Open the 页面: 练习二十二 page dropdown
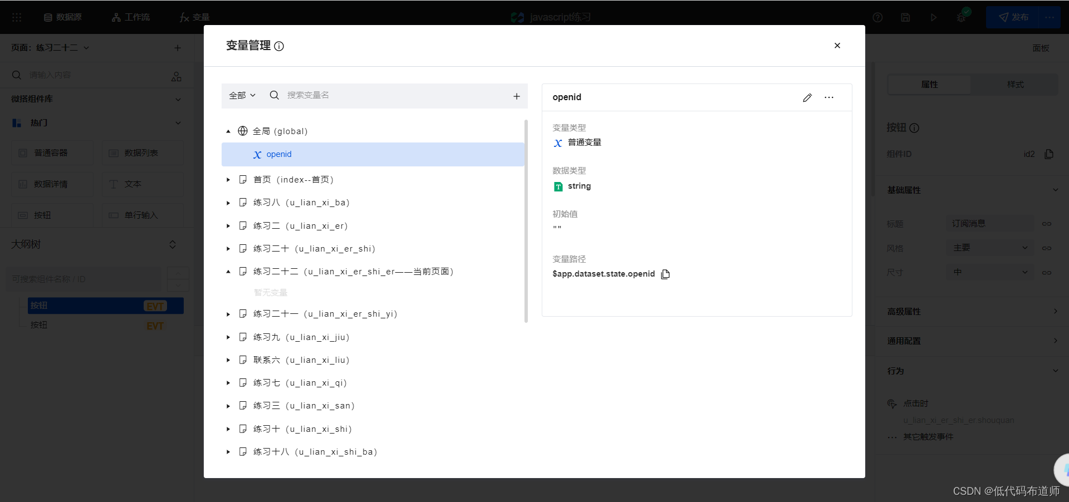This screenshot has width=1069, height=502. pos(50,48)
